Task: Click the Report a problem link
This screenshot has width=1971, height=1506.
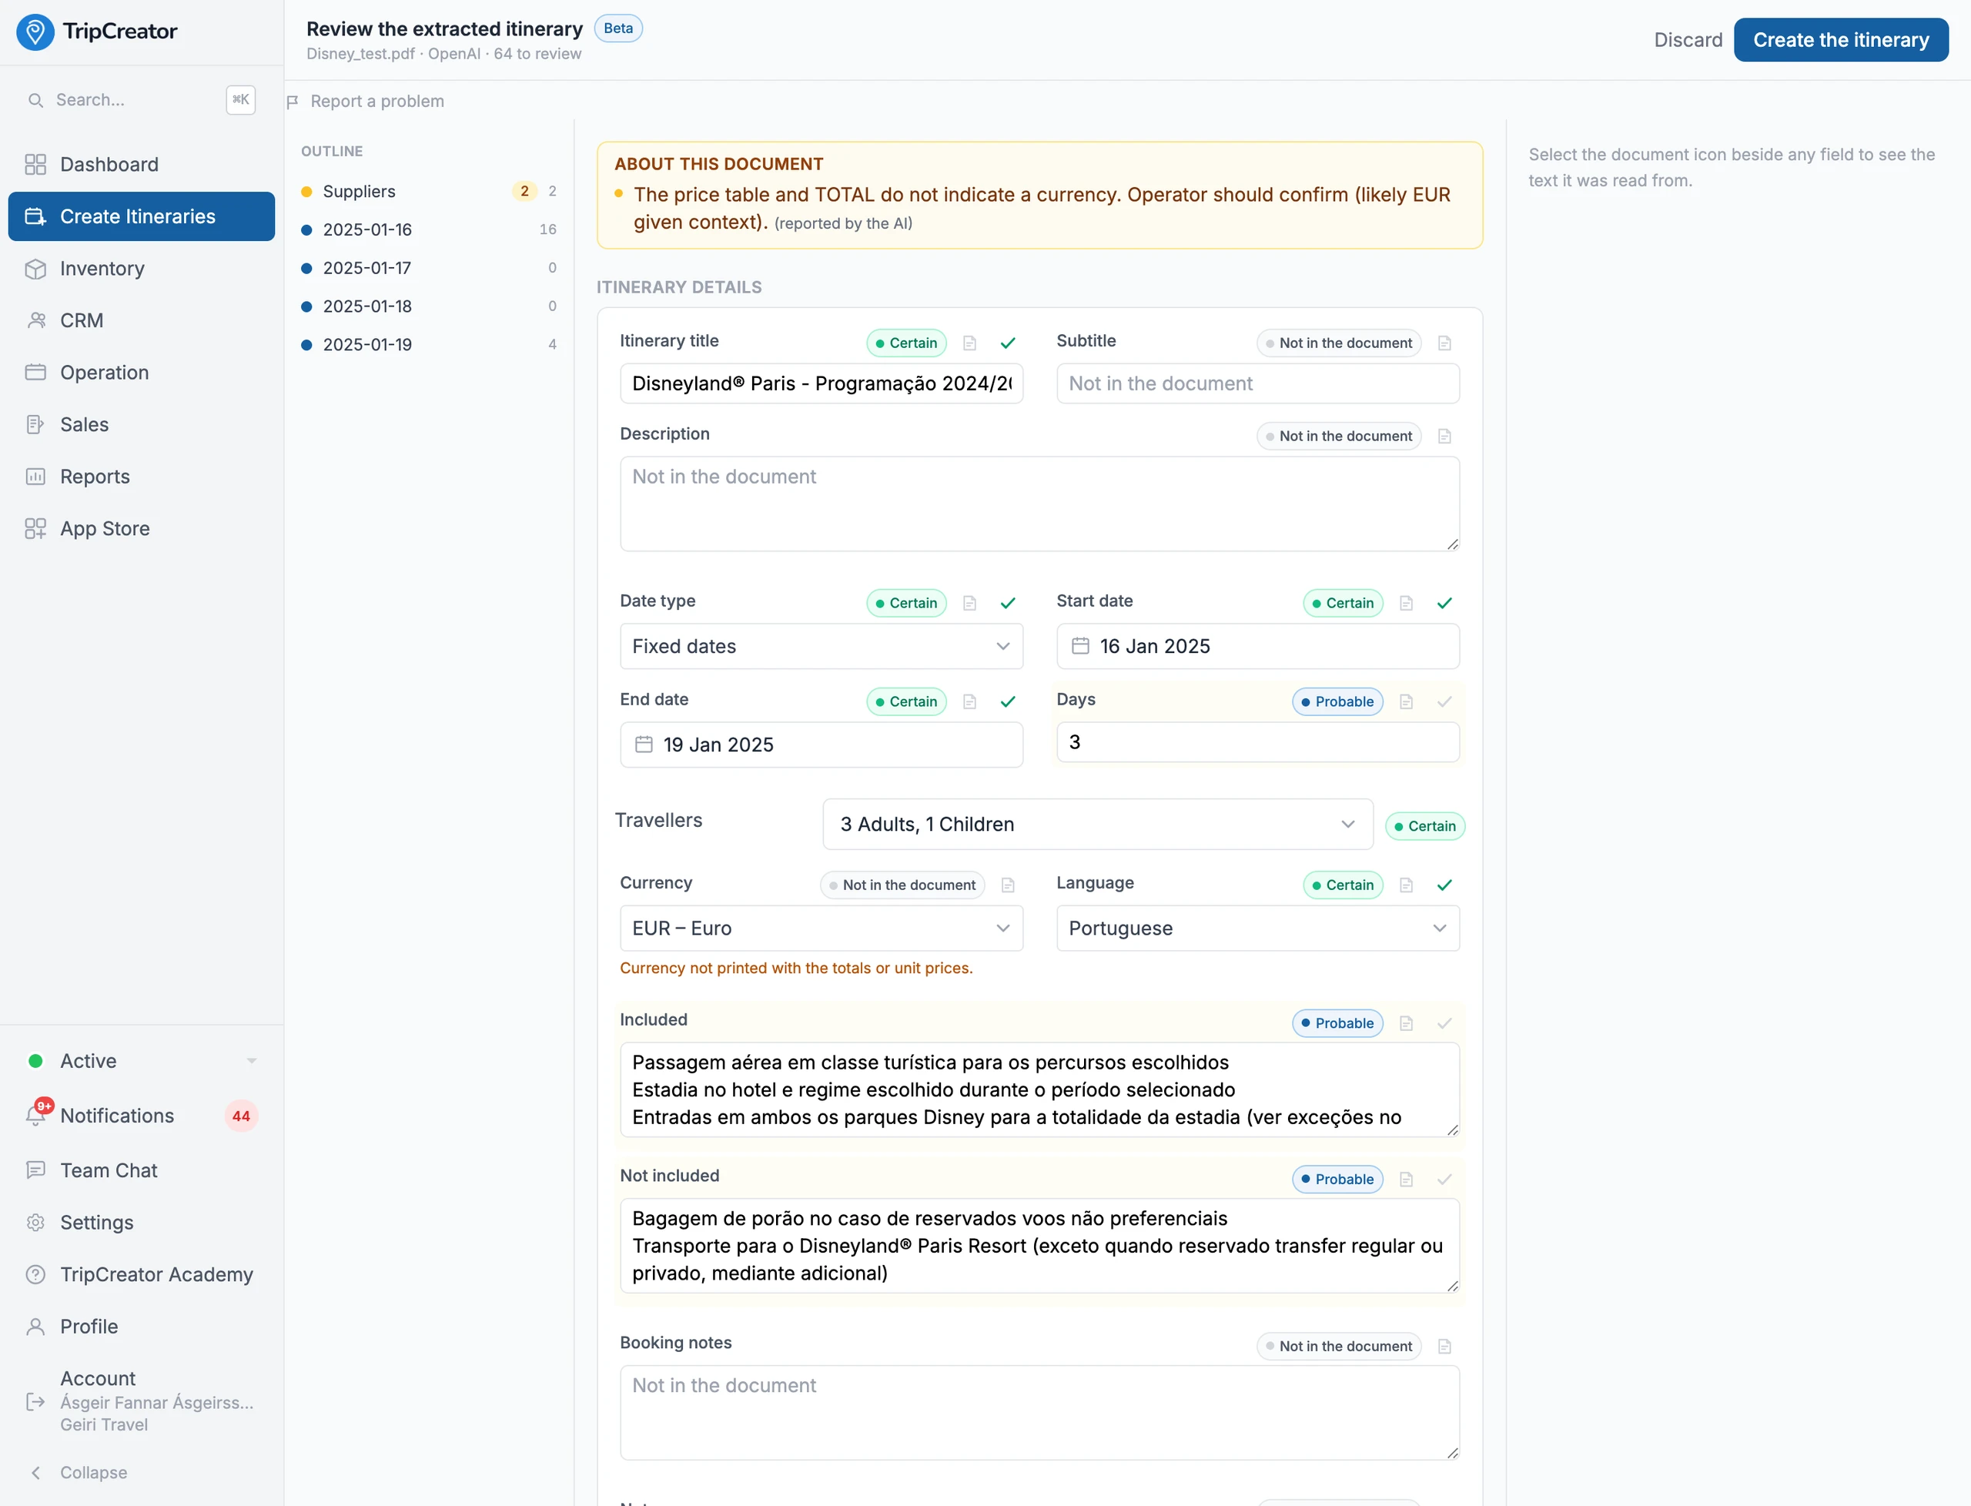Action: 376,102
